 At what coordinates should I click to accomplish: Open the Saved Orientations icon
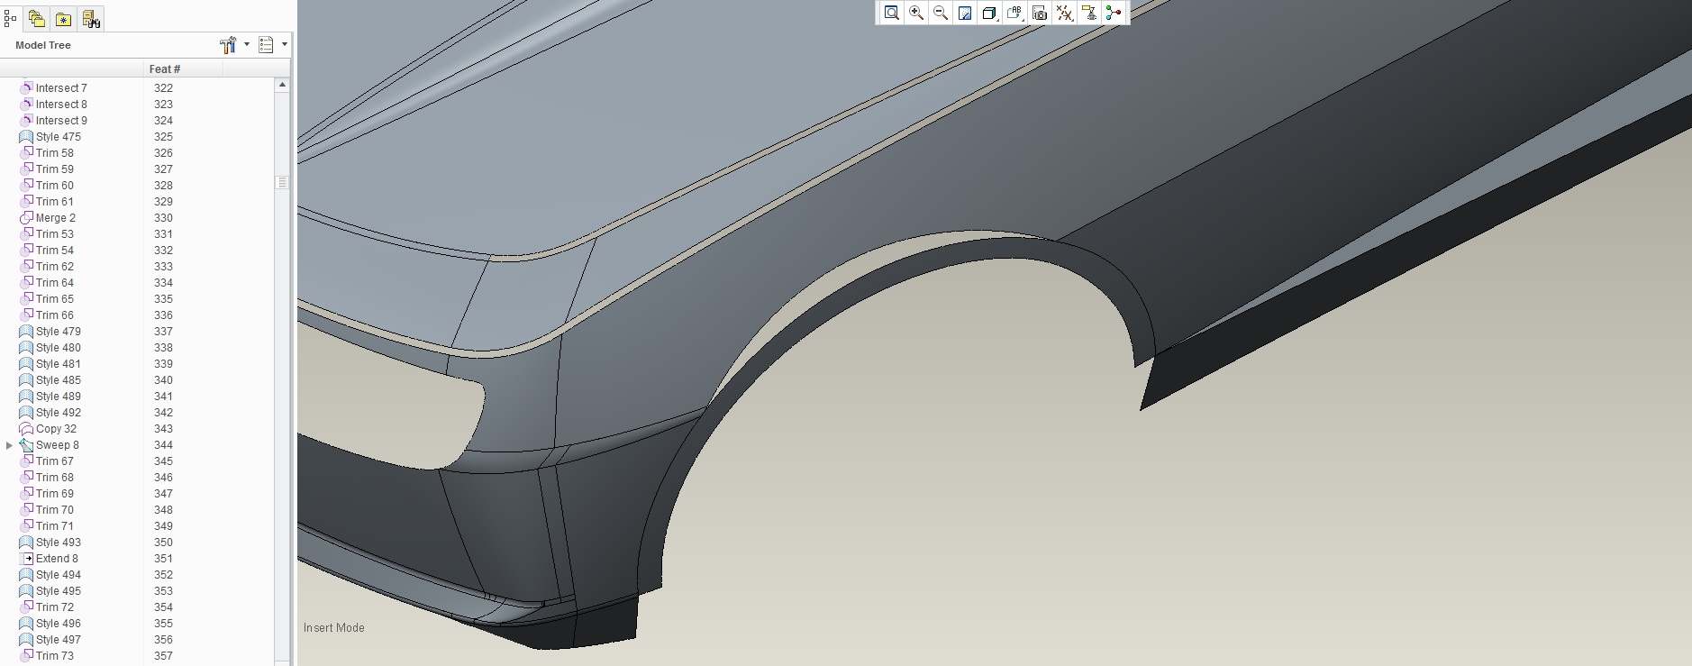(x=1014, y=13)
